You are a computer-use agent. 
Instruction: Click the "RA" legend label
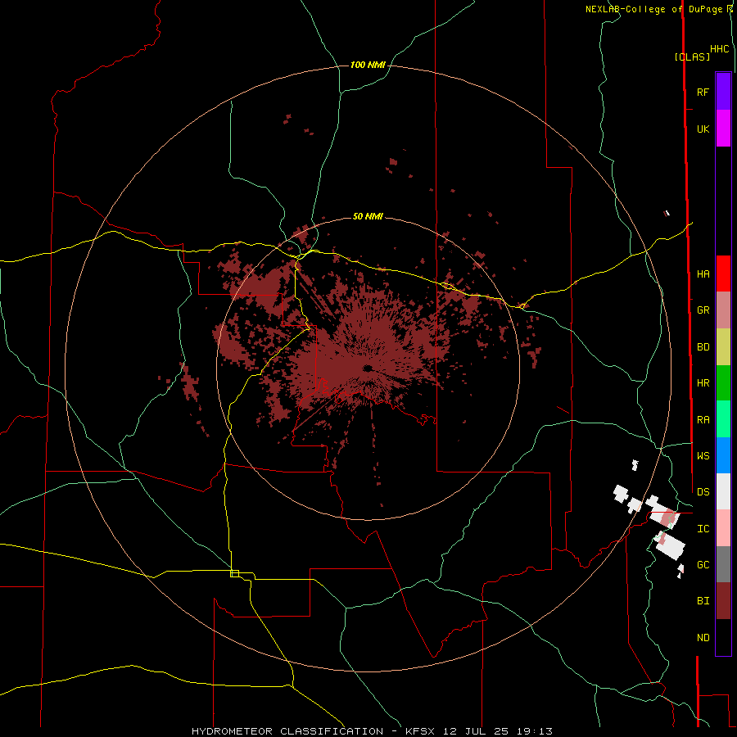pos(703,420)
